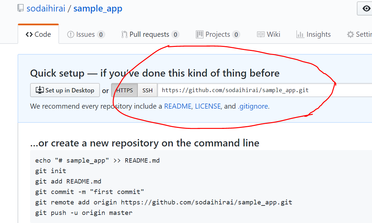
Task: Click the sodaihirai username link
Action: (x=46, y=8)
